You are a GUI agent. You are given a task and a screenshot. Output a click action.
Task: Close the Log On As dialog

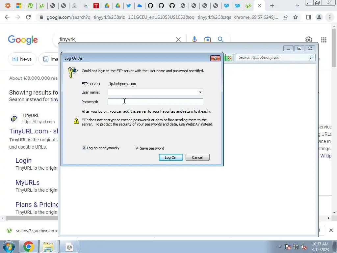[215, 58]
